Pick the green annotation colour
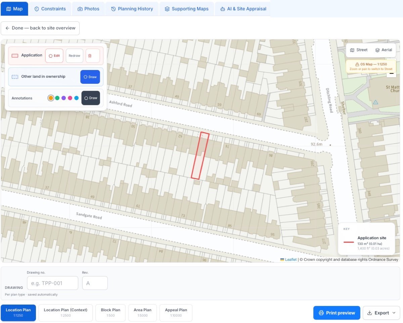The width and height of the screenshot is (403, 323). (57, 98)
